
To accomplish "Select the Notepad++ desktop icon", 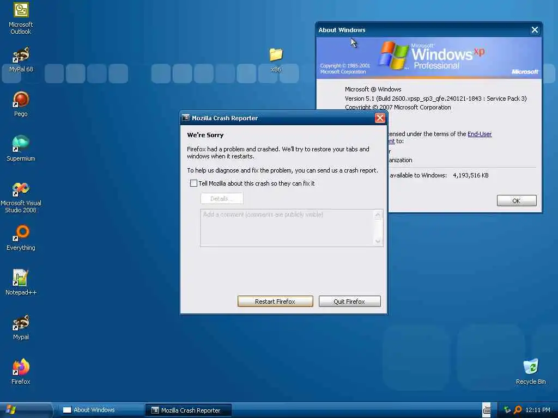I will [x=21, y=282].
